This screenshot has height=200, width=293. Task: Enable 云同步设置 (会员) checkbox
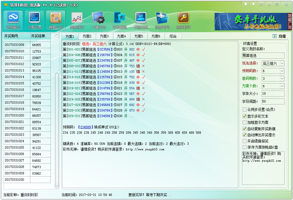[x=244, y=109]
